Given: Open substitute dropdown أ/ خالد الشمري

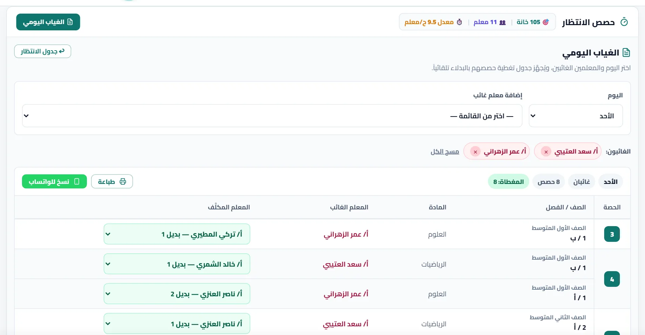Looking at the screenshot, I should coord(177,264).
